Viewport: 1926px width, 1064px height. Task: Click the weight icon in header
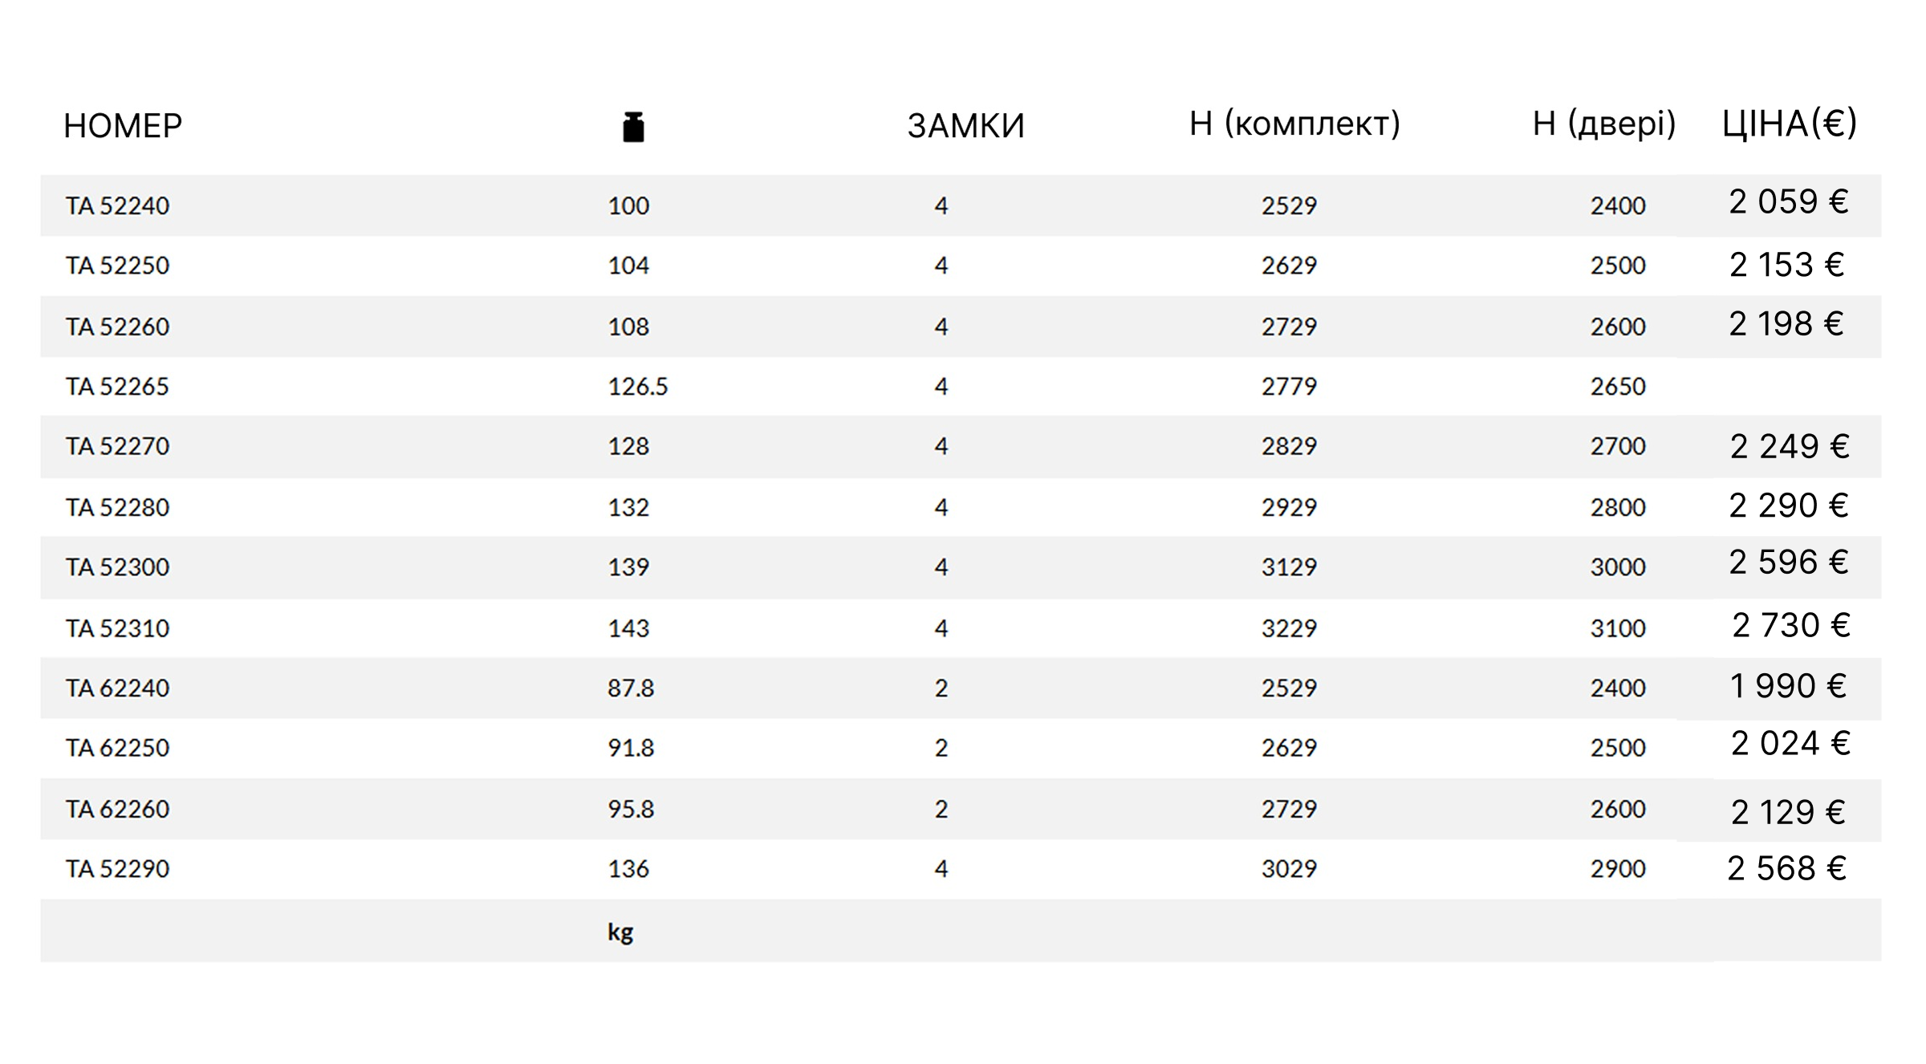(633, 127)
